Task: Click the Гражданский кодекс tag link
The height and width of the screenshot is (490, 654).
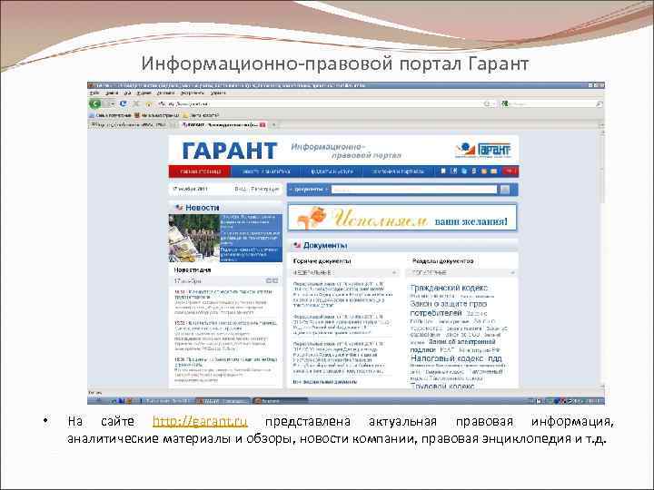Action: [449, 288]
